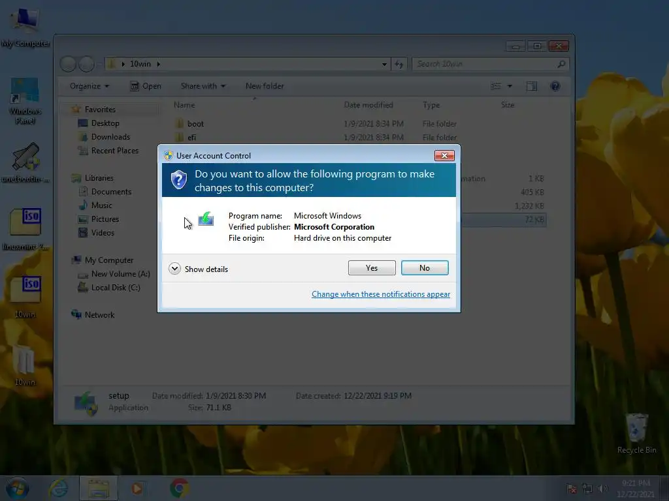Select the efi folder row

tap(359, 137)
